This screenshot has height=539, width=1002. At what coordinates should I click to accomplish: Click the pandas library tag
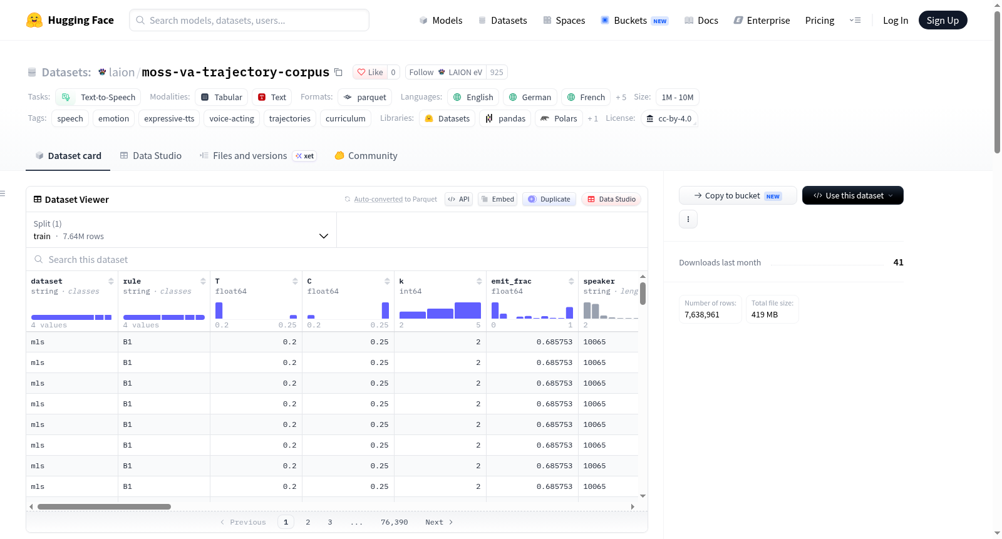(505, 118)
